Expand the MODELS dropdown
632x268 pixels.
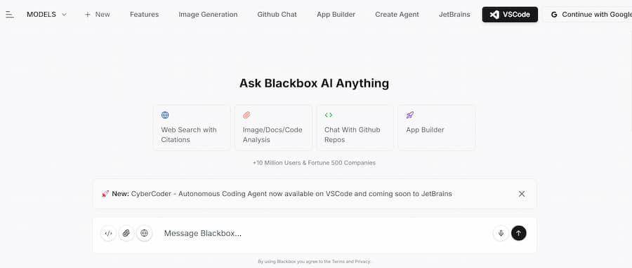coord(46,15)
